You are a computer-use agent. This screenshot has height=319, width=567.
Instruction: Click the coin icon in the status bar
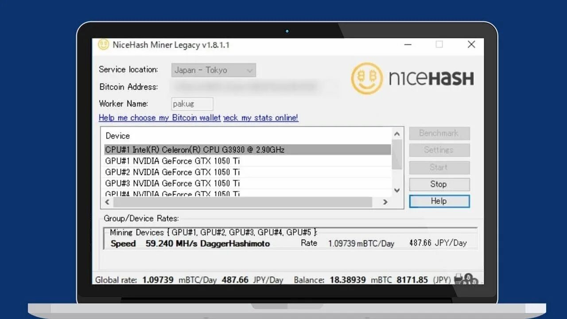(466, 280)
